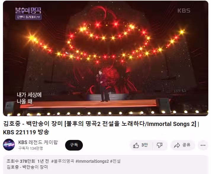Pause video by clicking the singer on stage
This screenshot has width=211, height=174.
[103, 86]
